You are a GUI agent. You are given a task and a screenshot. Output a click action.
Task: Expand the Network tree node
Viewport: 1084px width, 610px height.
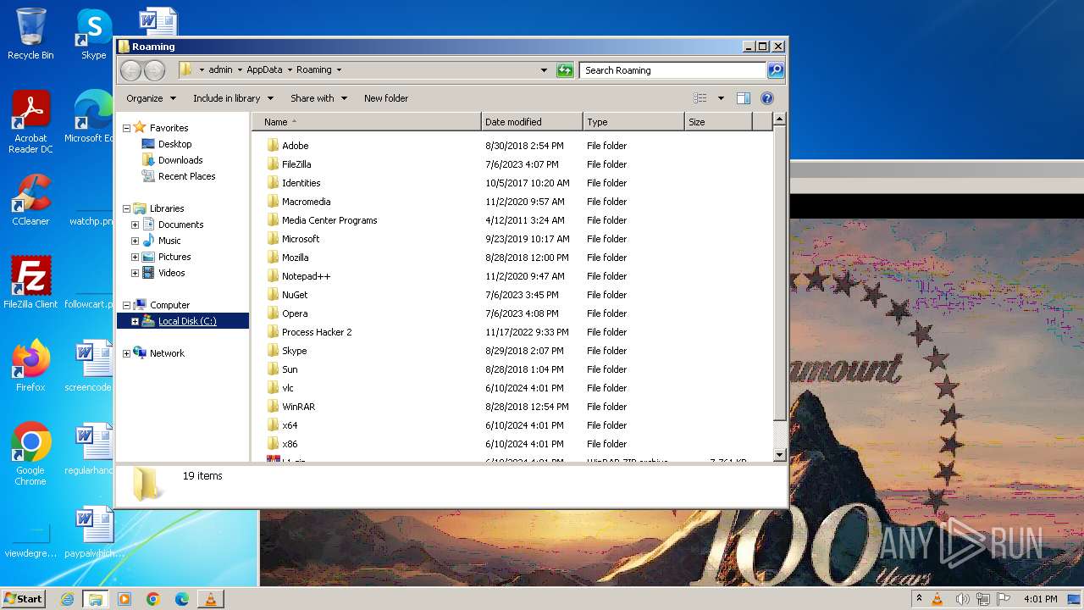click(x=126, y=353)
